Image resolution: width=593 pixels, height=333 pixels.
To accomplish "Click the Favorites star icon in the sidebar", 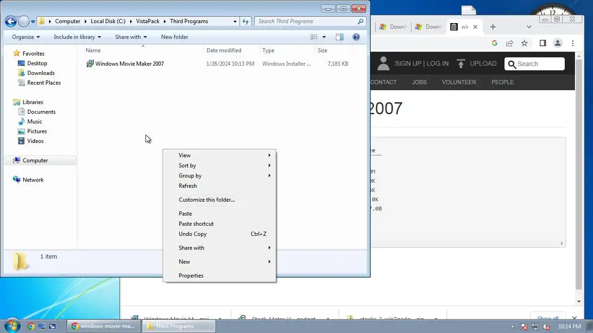I will pyautogui.click(x=17, y=53).
